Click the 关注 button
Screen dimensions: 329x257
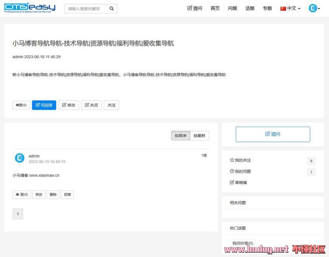coord(111,105)
